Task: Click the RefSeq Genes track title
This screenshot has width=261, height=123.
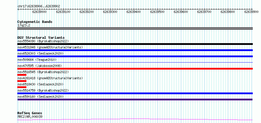Action: point(30,113)
